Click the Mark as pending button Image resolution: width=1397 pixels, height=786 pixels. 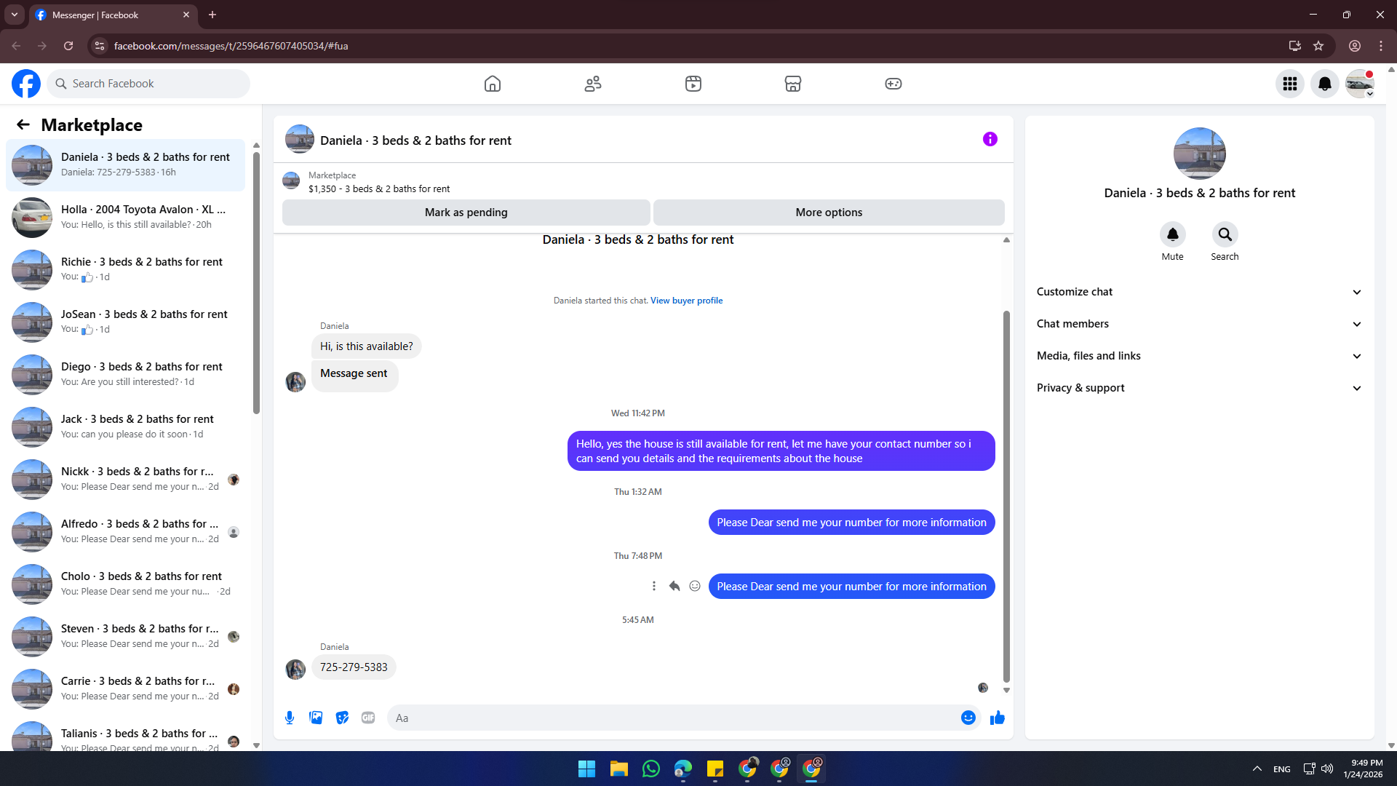pyautogui.click(x=466, y=213)
